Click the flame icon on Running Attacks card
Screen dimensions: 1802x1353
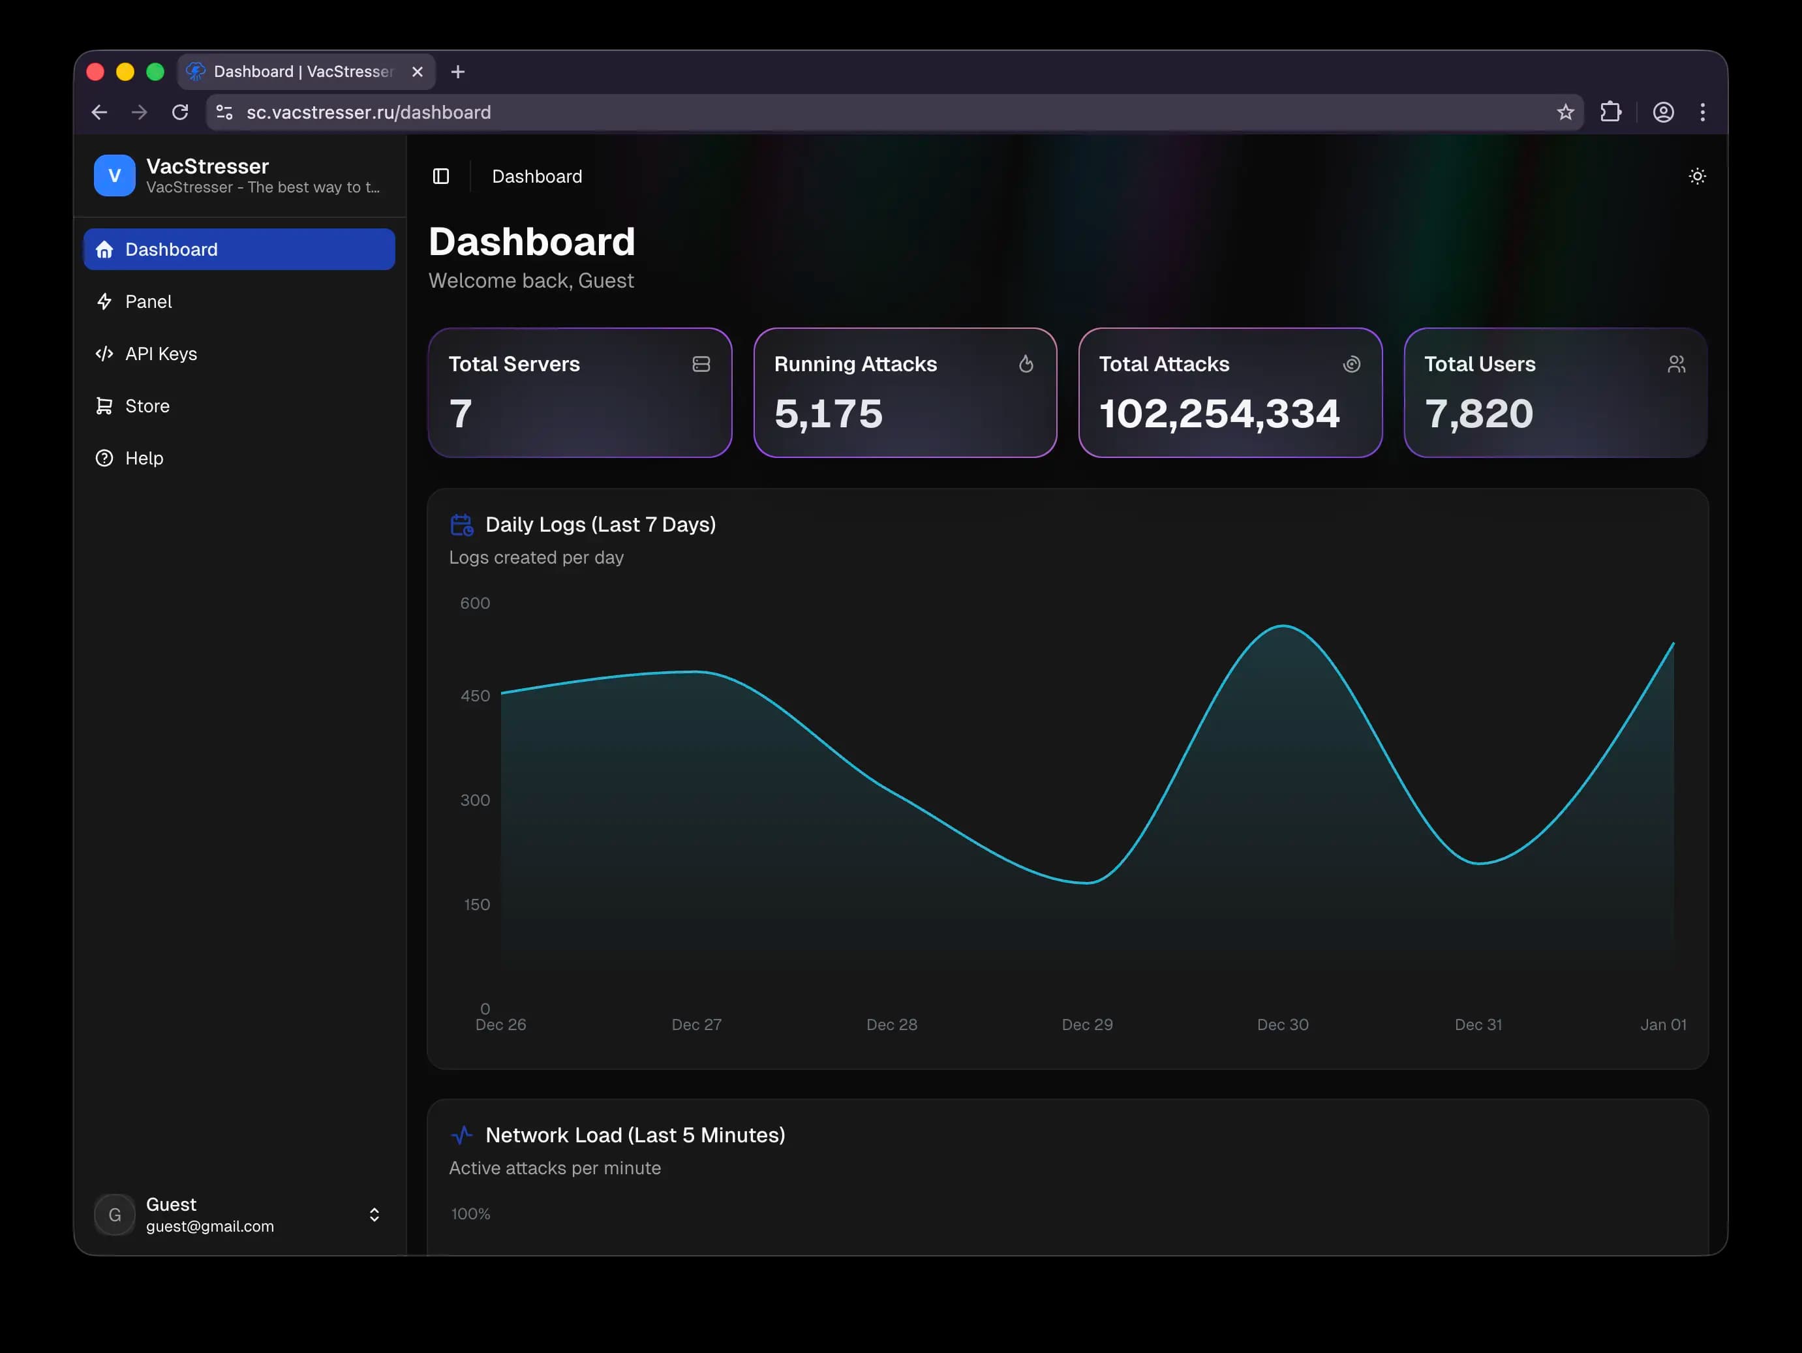tap(1026, 364)
